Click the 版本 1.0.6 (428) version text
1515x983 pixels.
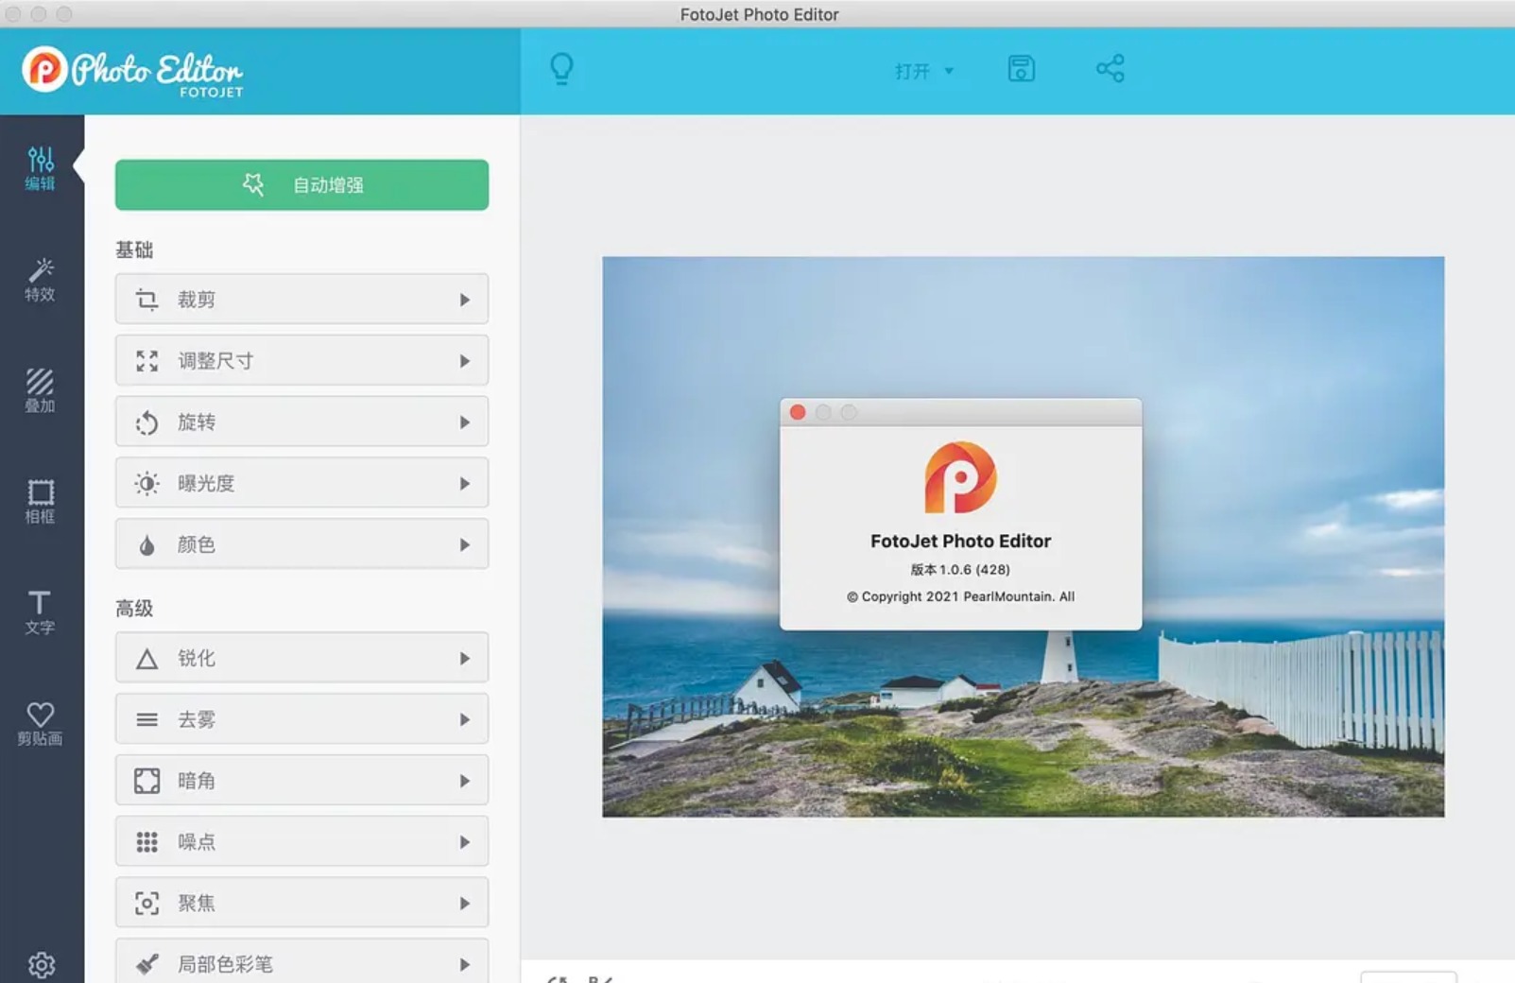coord(960,569)
